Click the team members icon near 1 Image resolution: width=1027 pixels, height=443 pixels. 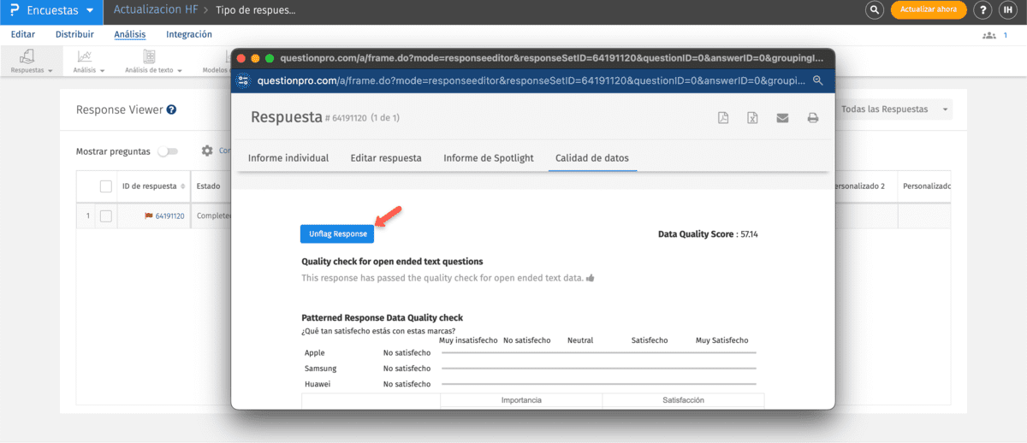click(990, 35)
